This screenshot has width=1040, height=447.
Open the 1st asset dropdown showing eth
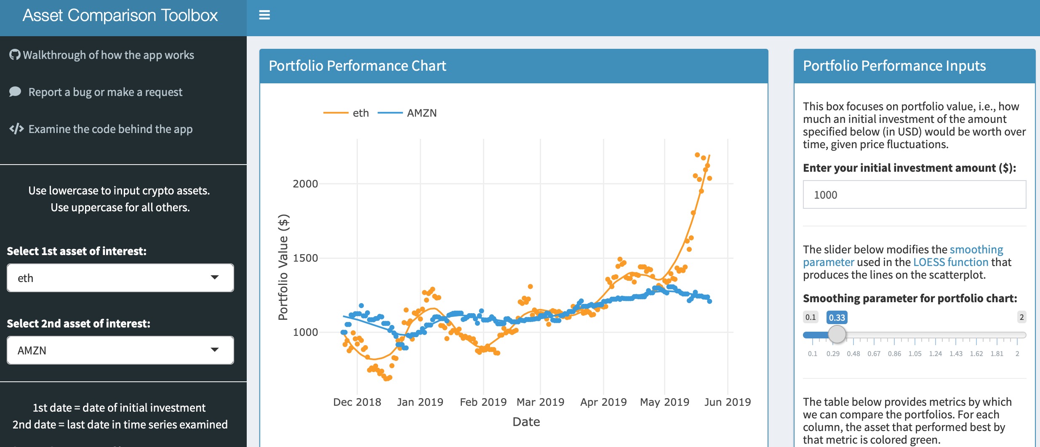120,278
